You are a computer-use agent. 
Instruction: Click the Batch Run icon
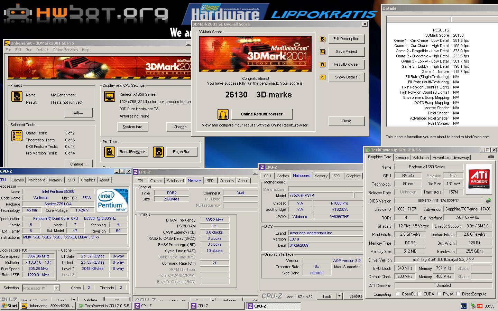click(x=158, y=152)
